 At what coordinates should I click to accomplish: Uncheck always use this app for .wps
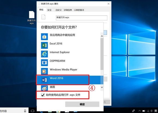43,95
